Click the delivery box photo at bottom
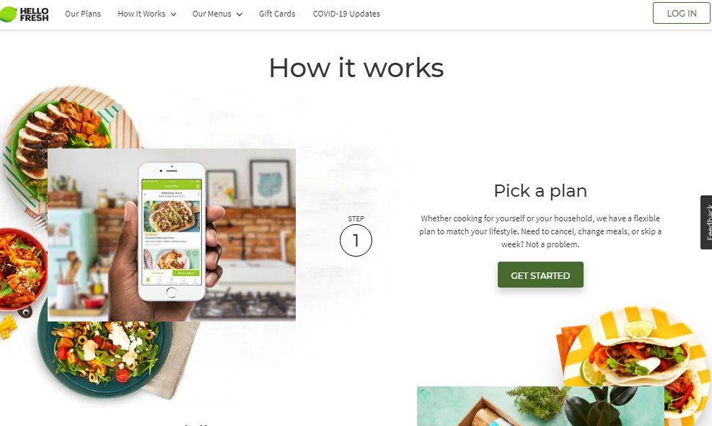712x426 pixels. [540, 406]
